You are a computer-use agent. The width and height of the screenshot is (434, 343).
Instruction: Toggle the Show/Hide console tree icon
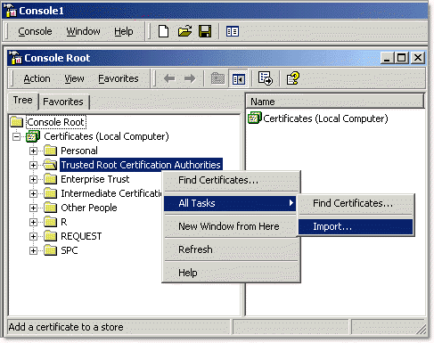click(239, 78)
